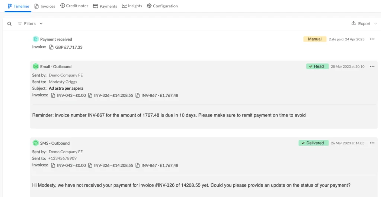Open more options for Email - Outbound entry
381x197 pixels.
tap(372, 66)
